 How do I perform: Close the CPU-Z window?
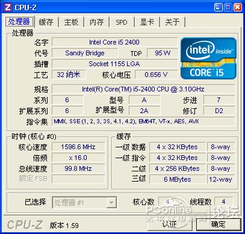[x=238, y=8]
